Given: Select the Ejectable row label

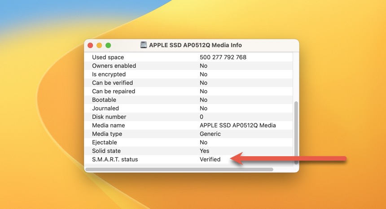Looking at the screenshot, I should point(105,142).
